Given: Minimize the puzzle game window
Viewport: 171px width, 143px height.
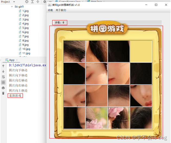Looking at the screenshot, I should [x=146, y=5].
